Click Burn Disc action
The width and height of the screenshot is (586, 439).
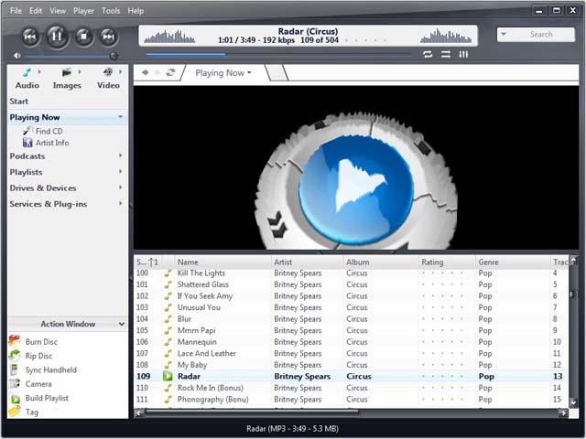[x=41, y=341]
